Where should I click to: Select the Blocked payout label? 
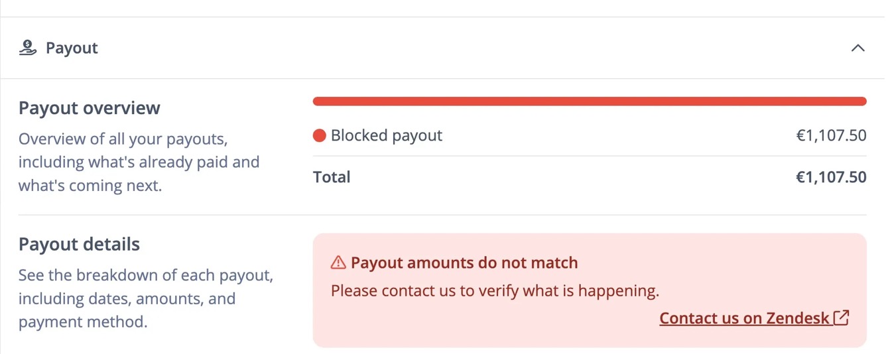(386, 136)
